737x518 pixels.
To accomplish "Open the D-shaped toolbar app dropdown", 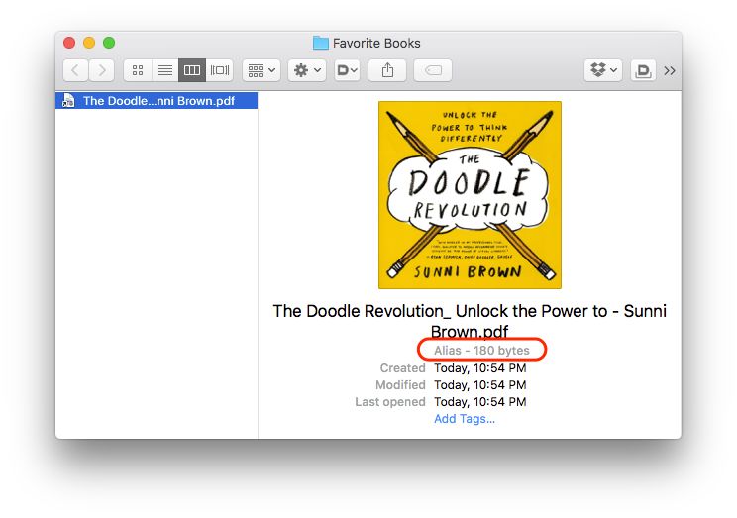I will (x=348, y=70).
